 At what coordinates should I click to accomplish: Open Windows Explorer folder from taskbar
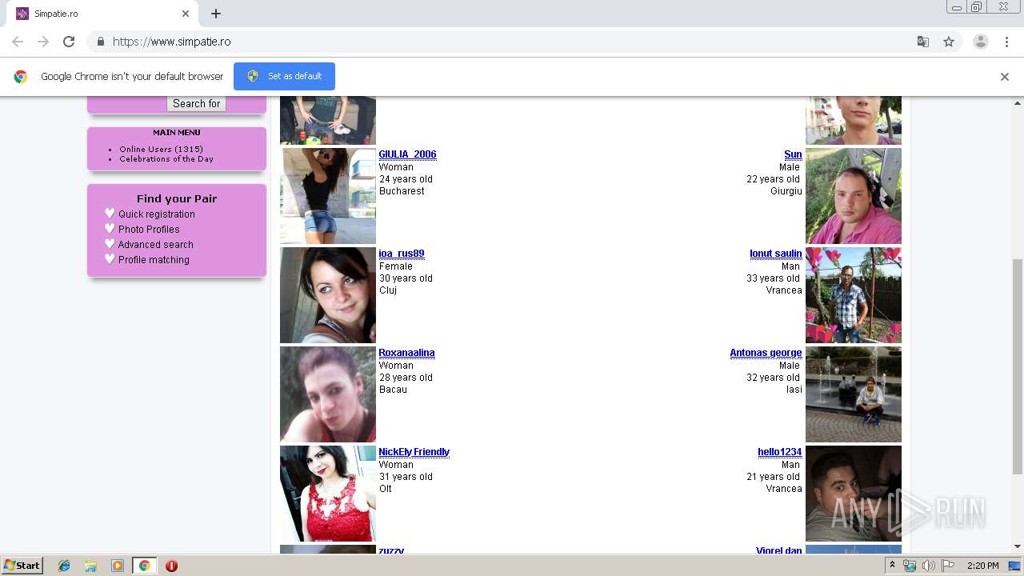(x=90, y=566)
